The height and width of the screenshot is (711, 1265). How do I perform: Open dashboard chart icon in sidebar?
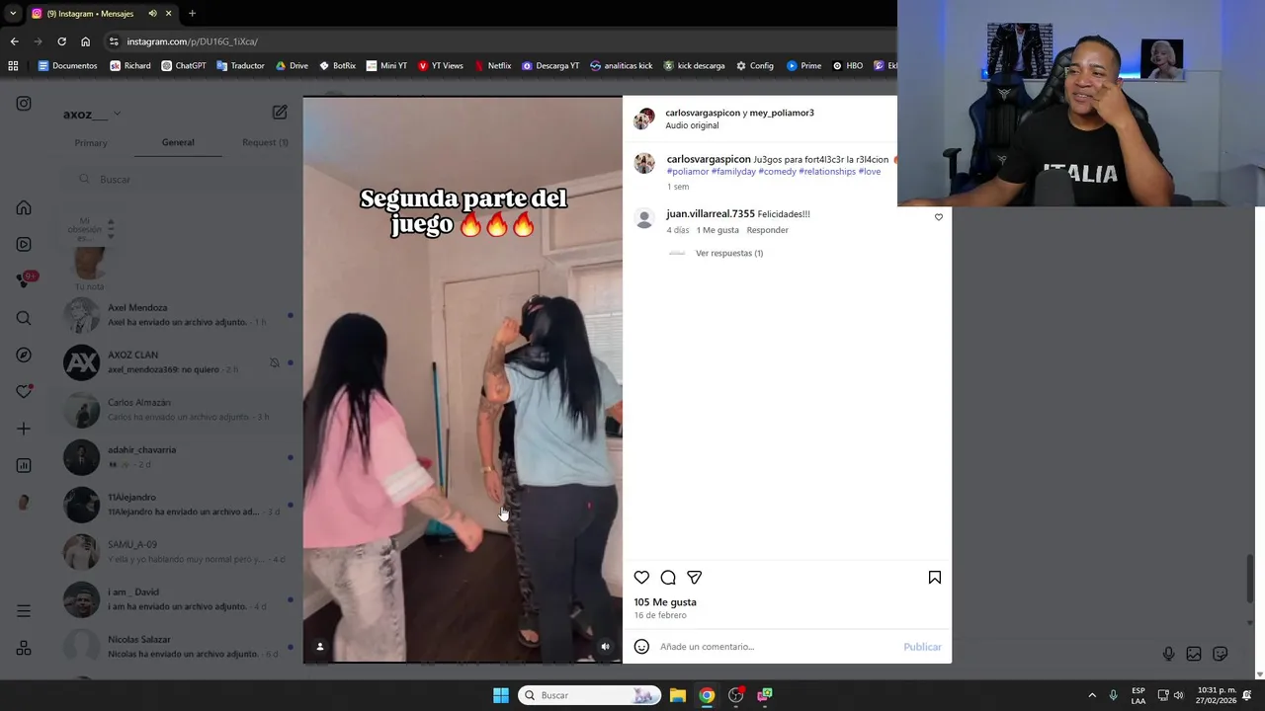[24, 465]
